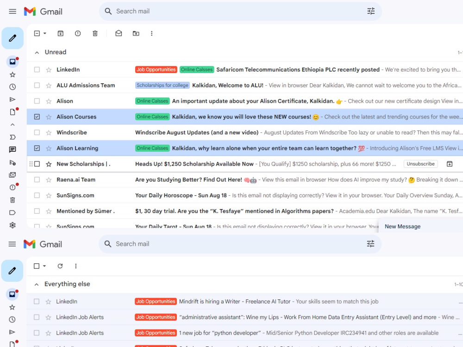The width and height of the screenshot is (463, 347).
Task: Open Drafts icon in the top sidebar
Action: click(x=13, y=112)
